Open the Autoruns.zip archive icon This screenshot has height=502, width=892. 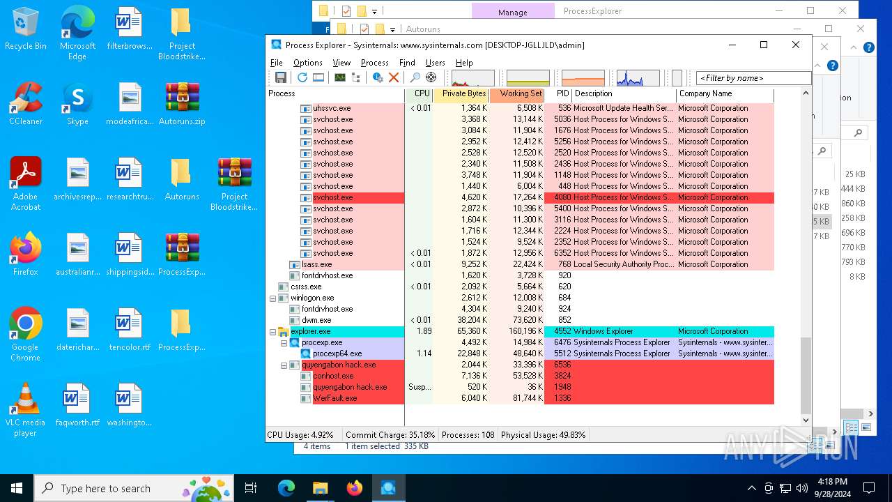(x=183, y=105)
